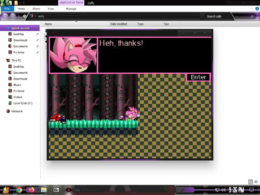Open the Start menu

pos(6,190)
